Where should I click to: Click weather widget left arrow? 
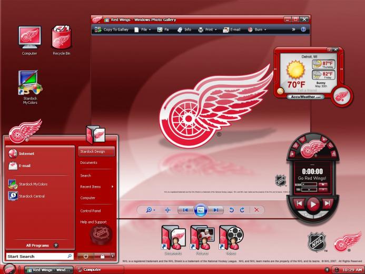[x=275, y=69]
